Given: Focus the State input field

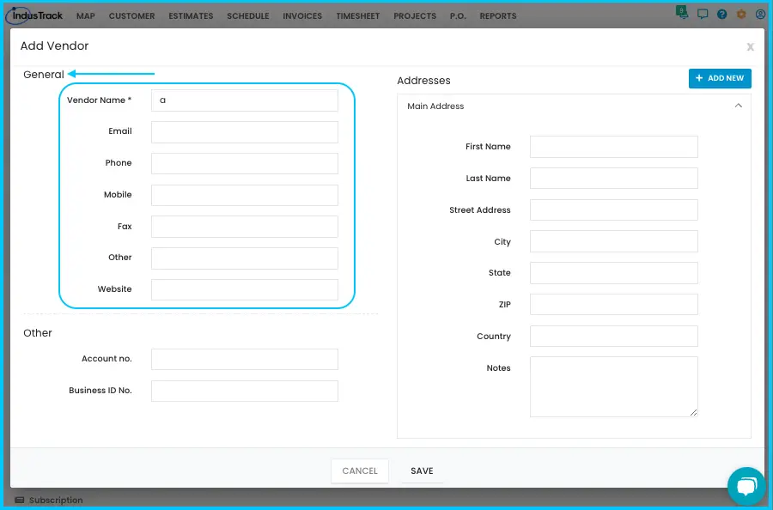Looking at the screenshot, I should [614, 273].
